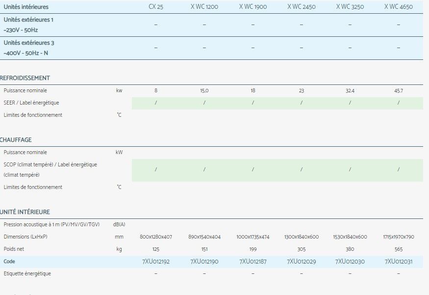Select the 45.7 nominal power value
429x295 pixels.
click(398, 91)
